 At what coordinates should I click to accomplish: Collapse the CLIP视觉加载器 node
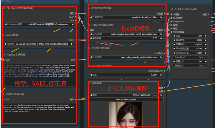[x=90, y=48]
